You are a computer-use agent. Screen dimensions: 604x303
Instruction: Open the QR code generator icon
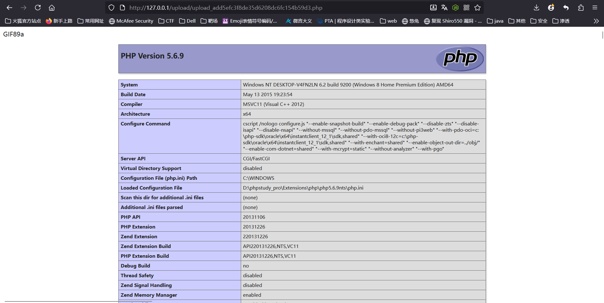coord(466,8)
